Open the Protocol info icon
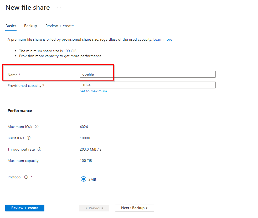Image resolution: width=258 pixels, height=218 pixels. click(x=26, y=177)
